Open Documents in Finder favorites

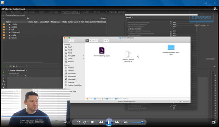click(x=70, y=74)
